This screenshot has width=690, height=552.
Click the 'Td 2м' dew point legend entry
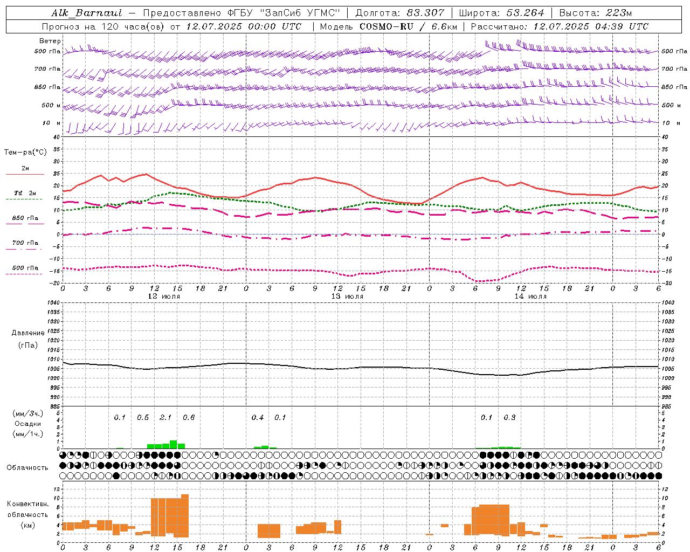tap(25, 193)
